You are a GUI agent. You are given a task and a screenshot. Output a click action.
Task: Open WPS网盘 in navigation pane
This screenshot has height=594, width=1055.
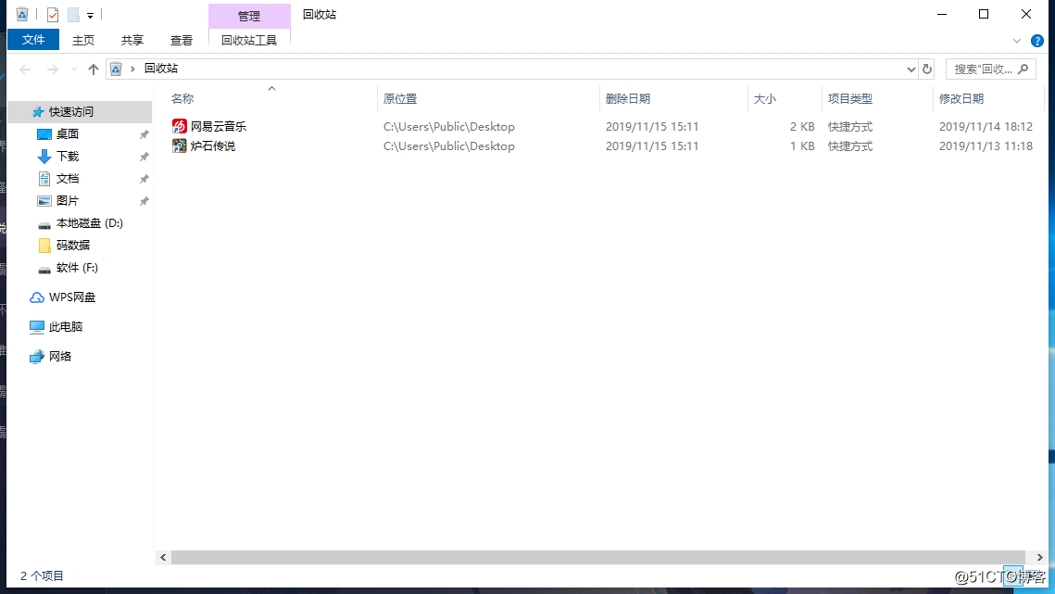pos(72,297)
